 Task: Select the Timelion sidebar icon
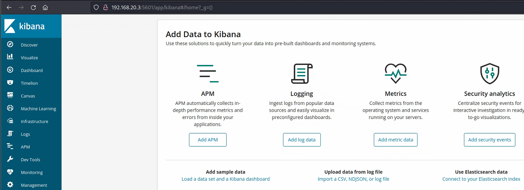coord(10,83)
